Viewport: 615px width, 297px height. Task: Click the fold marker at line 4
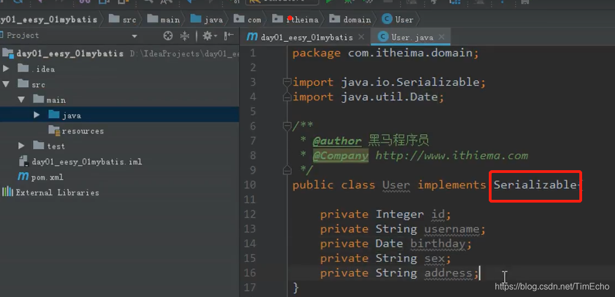287,97
